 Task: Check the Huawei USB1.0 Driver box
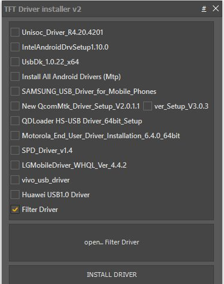[15, 195]
